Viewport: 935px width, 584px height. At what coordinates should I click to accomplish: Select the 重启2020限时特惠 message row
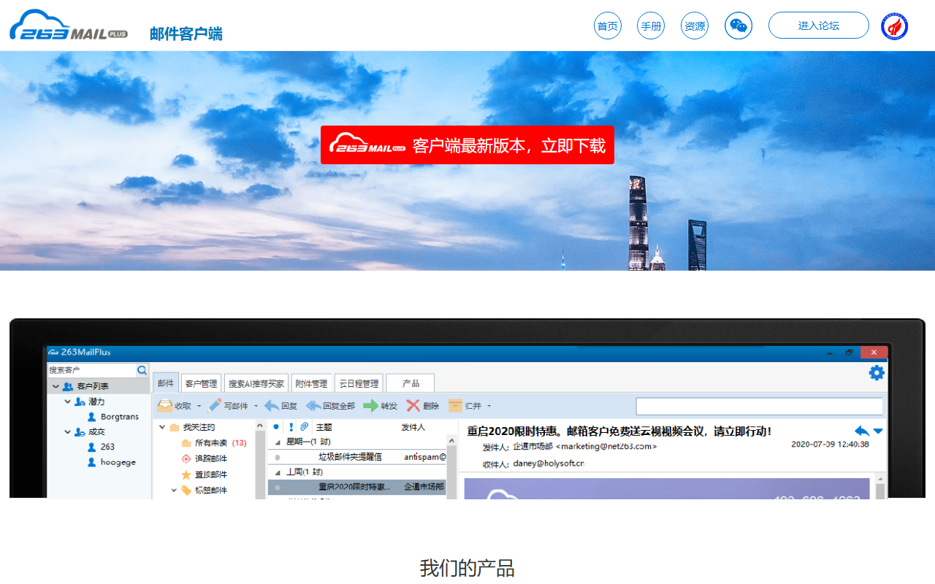tap(357, 487)
